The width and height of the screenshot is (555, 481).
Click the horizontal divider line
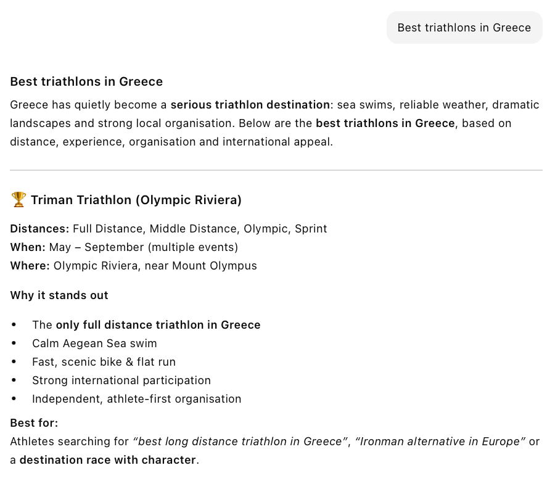[276, 170]
